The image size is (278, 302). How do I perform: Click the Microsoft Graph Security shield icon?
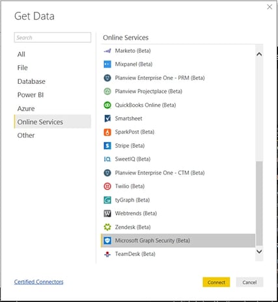(107, 240)
